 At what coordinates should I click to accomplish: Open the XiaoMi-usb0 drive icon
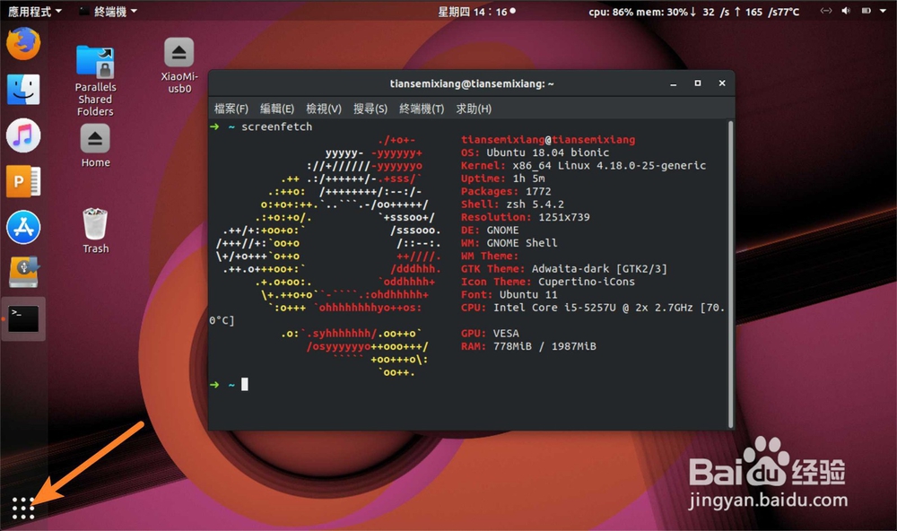tap(179, 65)
